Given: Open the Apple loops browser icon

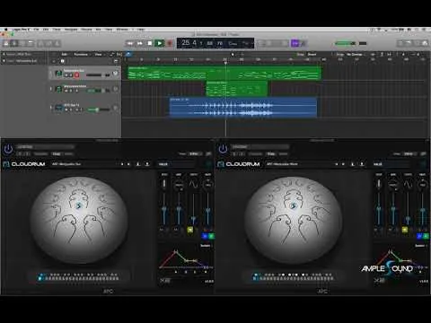Looking at the screenshot, I should click(x=417, y=44).
